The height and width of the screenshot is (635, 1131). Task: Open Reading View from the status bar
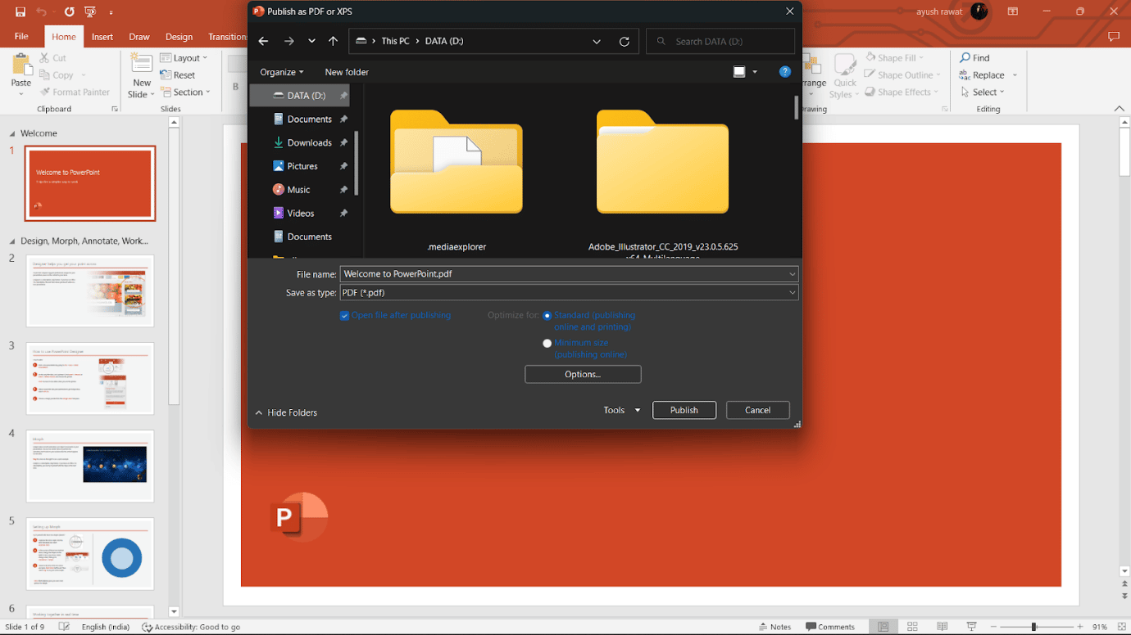pyautogui.click(x=942, y=626)
